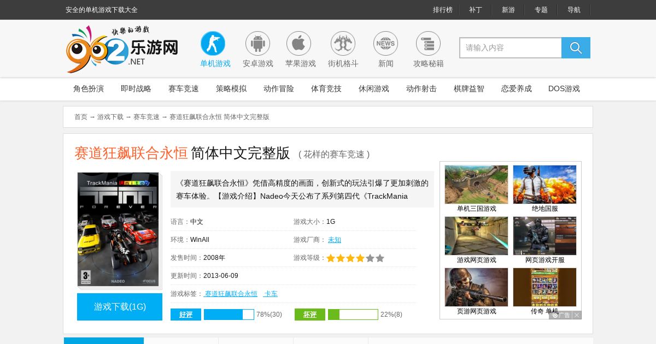Select the 动作冒险 category

pos(279,88)
